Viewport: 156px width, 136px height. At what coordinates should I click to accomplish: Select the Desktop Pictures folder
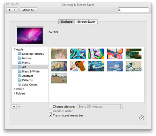coord(30,54)
